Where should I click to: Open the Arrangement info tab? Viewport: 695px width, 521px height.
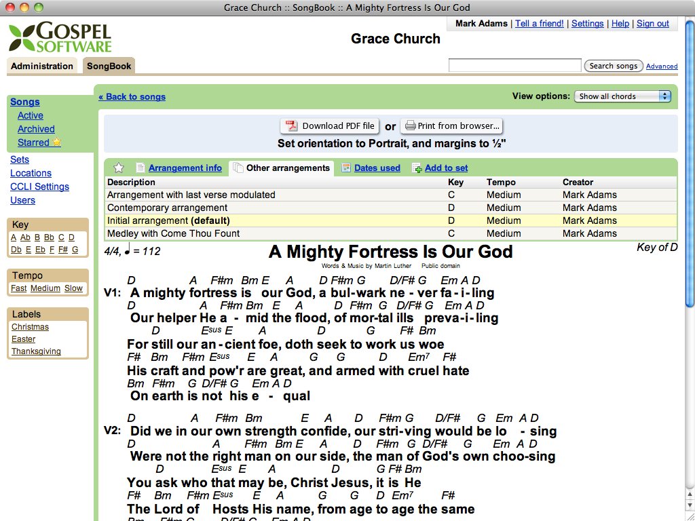click(185, 168)
